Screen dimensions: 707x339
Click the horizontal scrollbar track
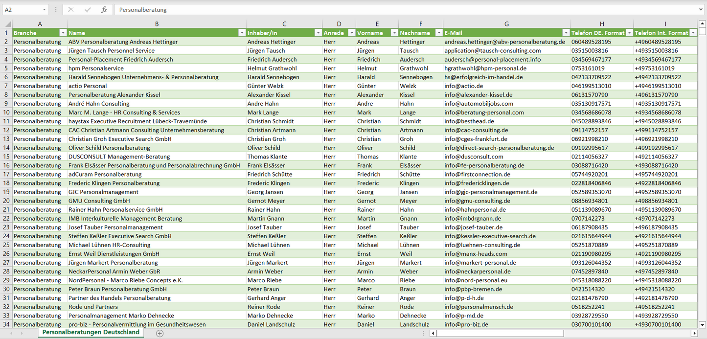[626, 333]
